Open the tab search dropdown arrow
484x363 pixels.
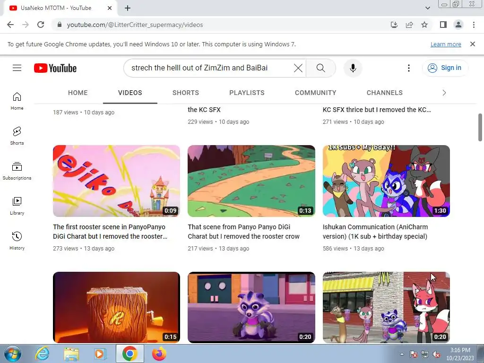click(x=427, y=8)
